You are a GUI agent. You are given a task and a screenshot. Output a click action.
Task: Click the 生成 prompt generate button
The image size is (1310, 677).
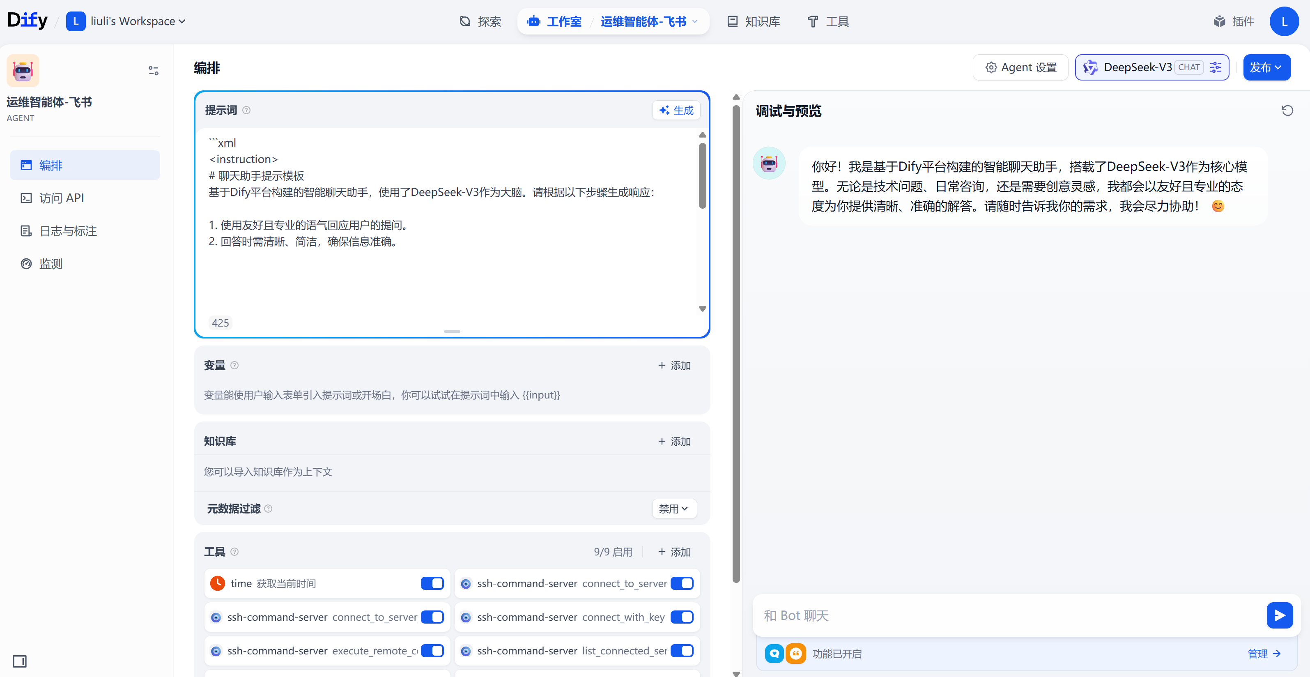tap(676, 111)
